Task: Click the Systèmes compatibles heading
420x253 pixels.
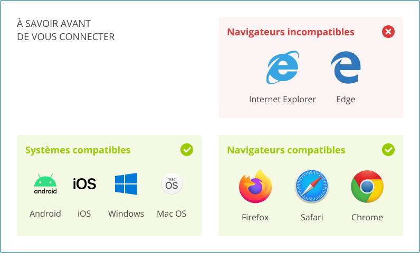Action: tap(78, 150)
